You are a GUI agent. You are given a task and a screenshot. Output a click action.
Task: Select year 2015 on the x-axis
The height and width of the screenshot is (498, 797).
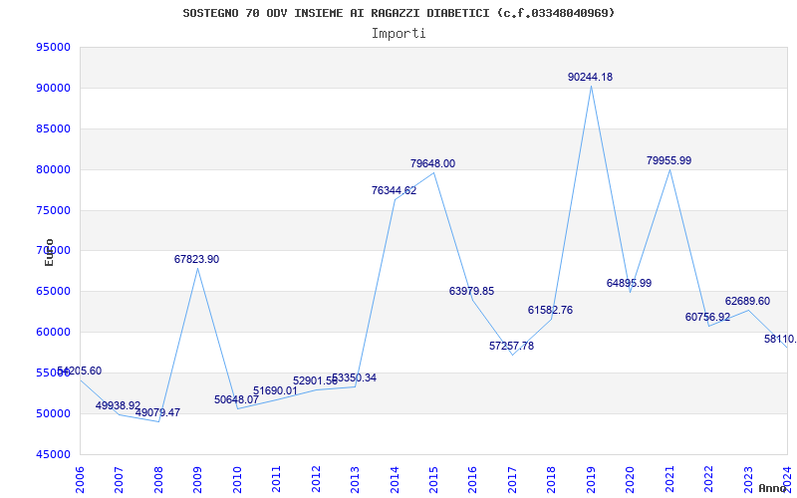click(433, 479)
